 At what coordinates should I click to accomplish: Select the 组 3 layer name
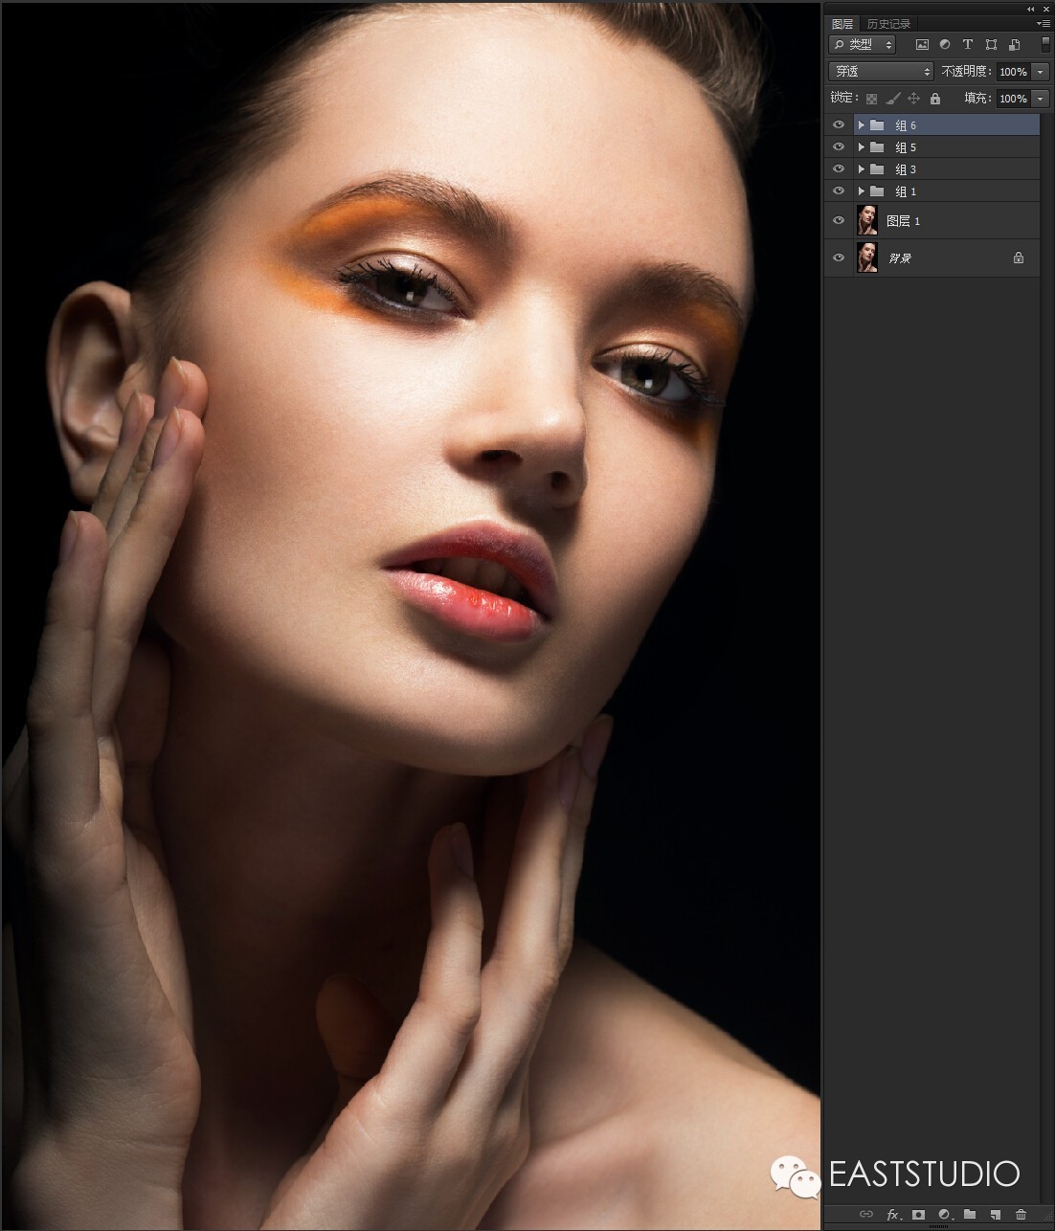pyautogui.click(x=906, y=169)
